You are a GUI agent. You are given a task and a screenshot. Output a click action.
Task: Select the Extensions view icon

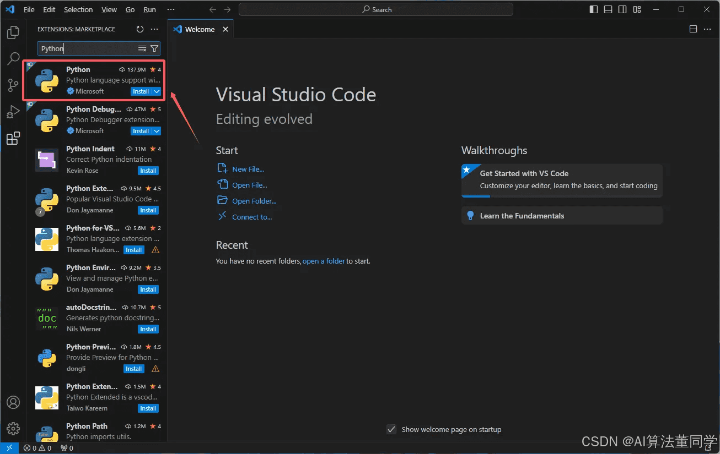[x=13, y=139]
